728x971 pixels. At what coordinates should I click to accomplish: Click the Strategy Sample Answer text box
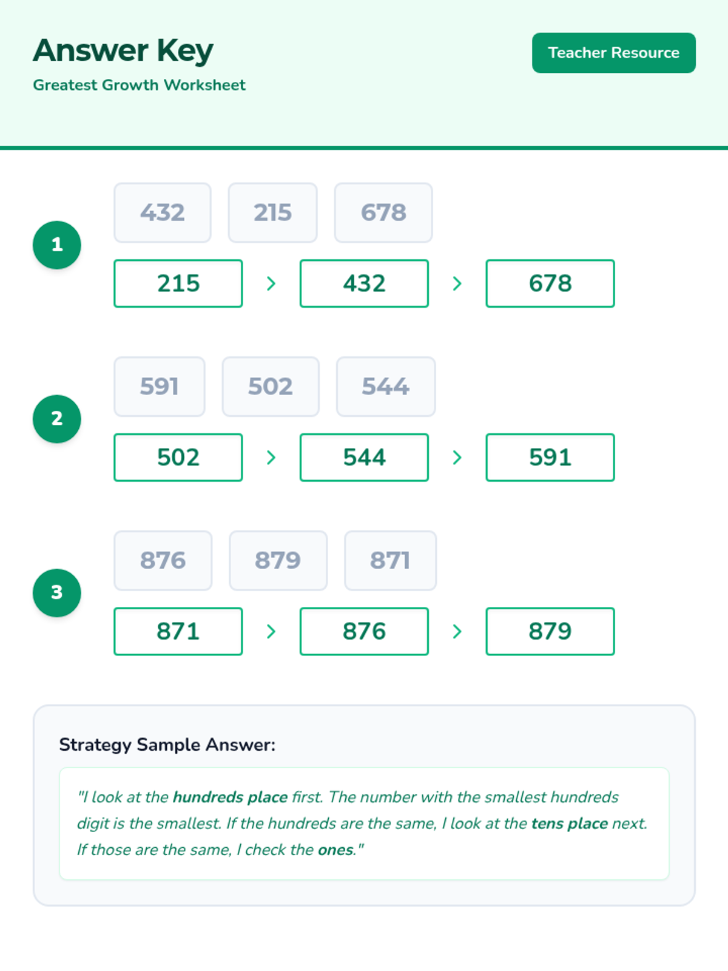tap(364, 824)
